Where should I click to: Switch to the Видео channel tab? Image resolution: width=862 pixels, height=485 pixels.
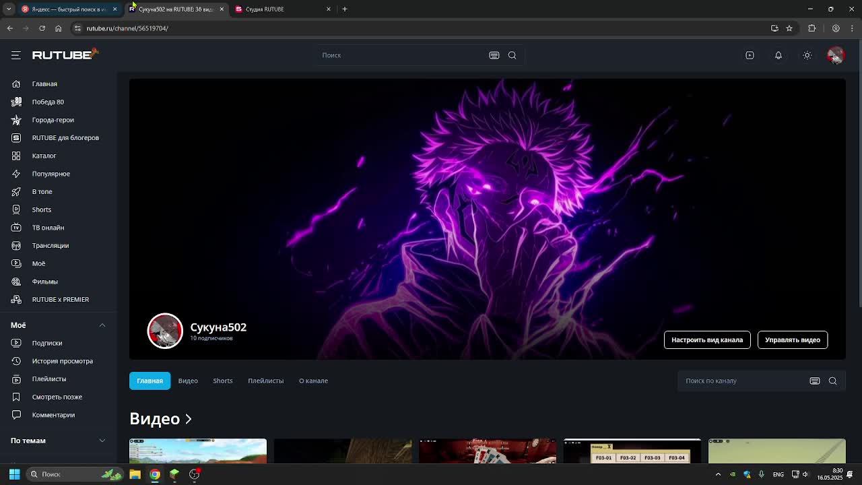(x=188, y=381)
